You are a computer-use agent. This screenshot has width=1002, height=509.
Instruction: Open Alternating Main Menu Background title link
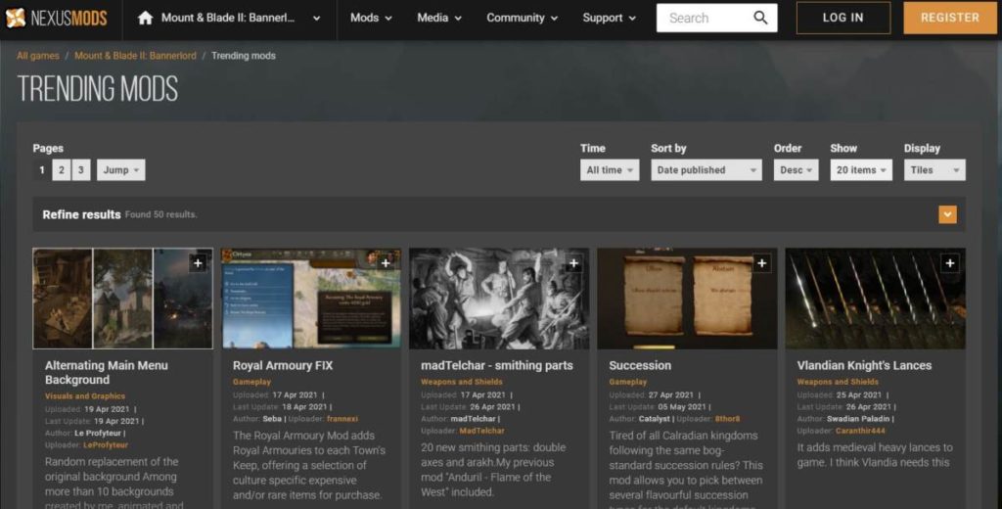106,372
